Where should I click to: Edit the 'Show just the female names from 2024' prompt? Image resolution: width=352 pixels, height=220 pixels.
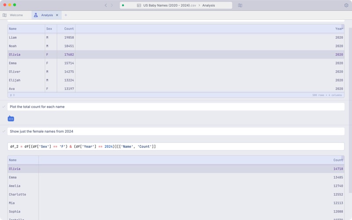[176, 131]
